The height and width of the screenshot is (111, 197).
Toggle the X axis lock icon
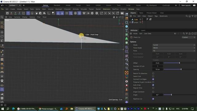click(11, 13)
